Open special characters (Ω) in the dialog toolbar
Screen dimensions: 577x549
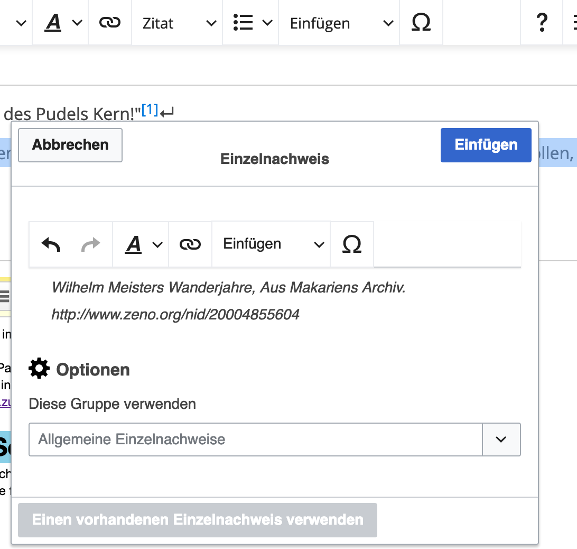[352, 244]
